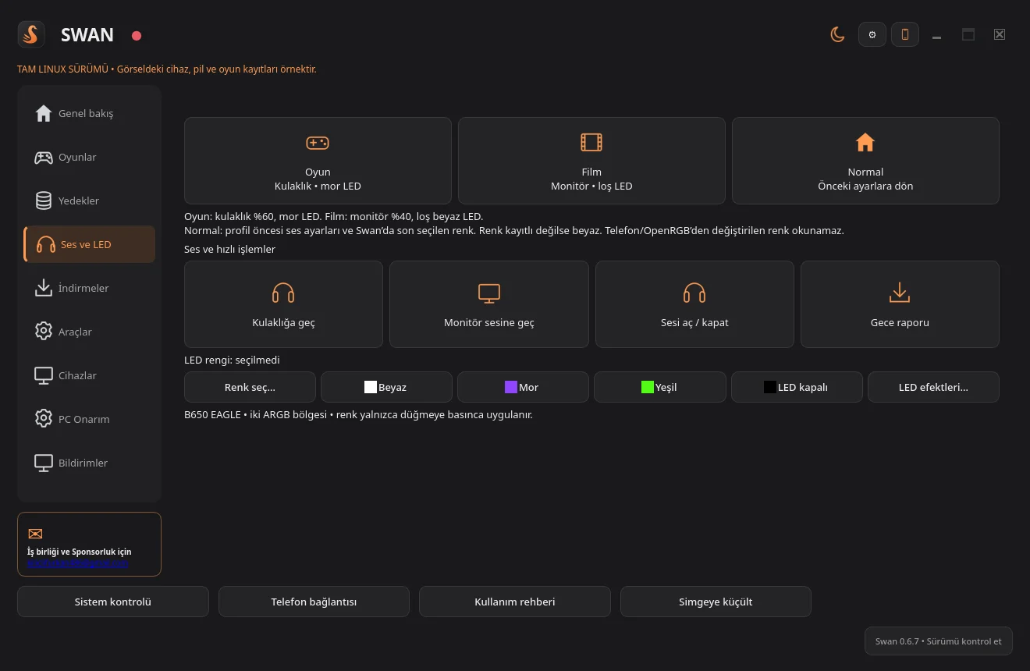Open Gece raporu download card
Viewport: 1030px width, 671px height.
pos(900,304)
